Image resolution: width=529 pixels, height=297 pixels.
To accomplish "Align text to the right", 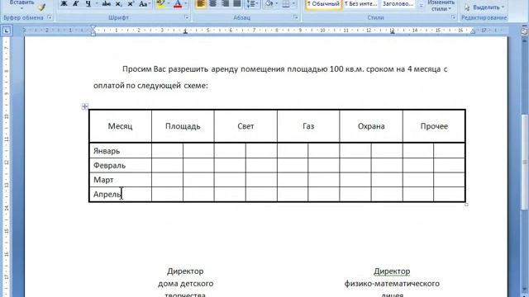I will click(x=225, y=3).
